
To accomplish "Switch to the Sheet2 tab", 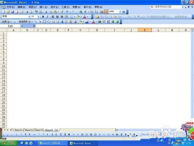I will [28, 130].
